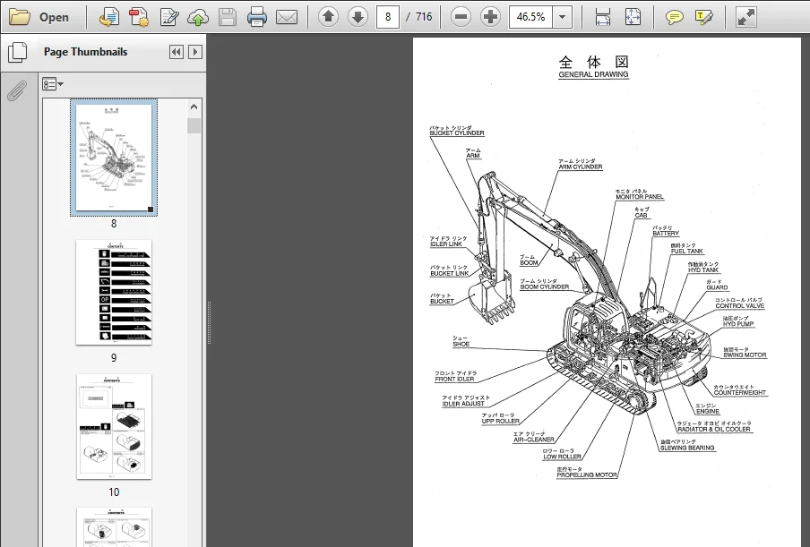The width and height of the screenshot is (810, 547).
Task: Click the zoom out minus button
Action: coord(461,17)
